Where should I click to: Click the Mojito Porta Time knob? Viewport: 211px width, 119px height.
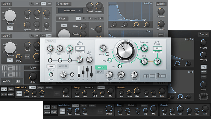point(51,74)
